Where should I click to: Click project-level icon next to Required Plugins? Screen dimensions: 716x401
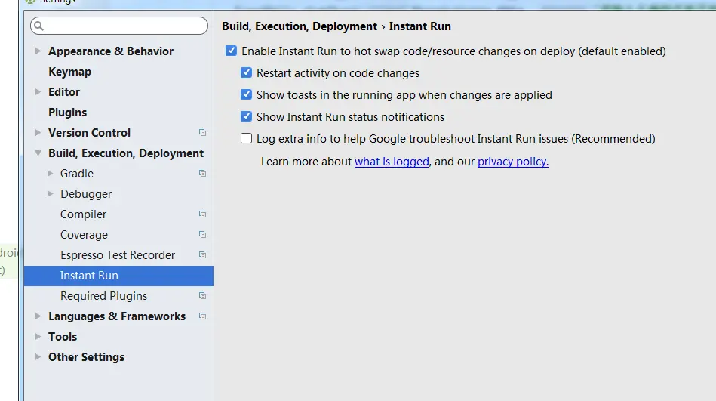coord(202,296)
